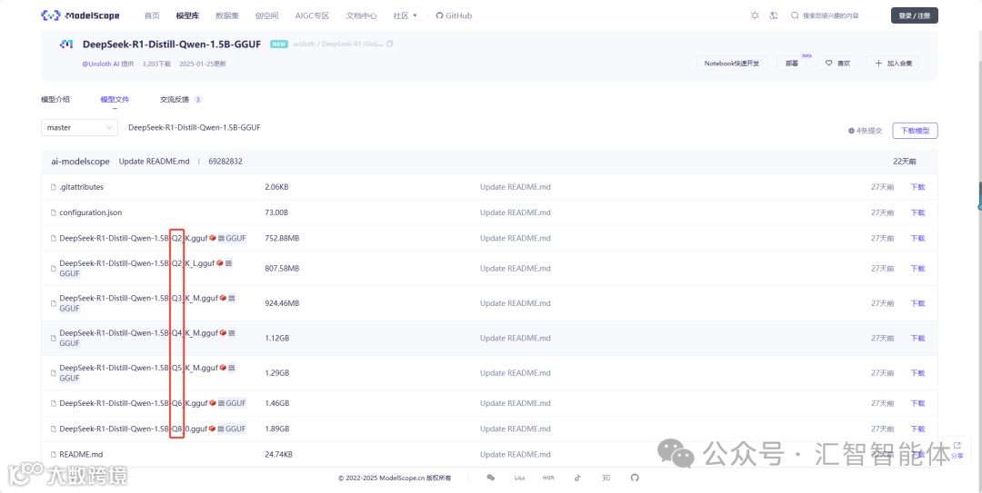
Task: Click breadcrumb DeepSeek-R1-Distill-Qwen-1.5B-GGUF next to master
Action: [195, 128]
